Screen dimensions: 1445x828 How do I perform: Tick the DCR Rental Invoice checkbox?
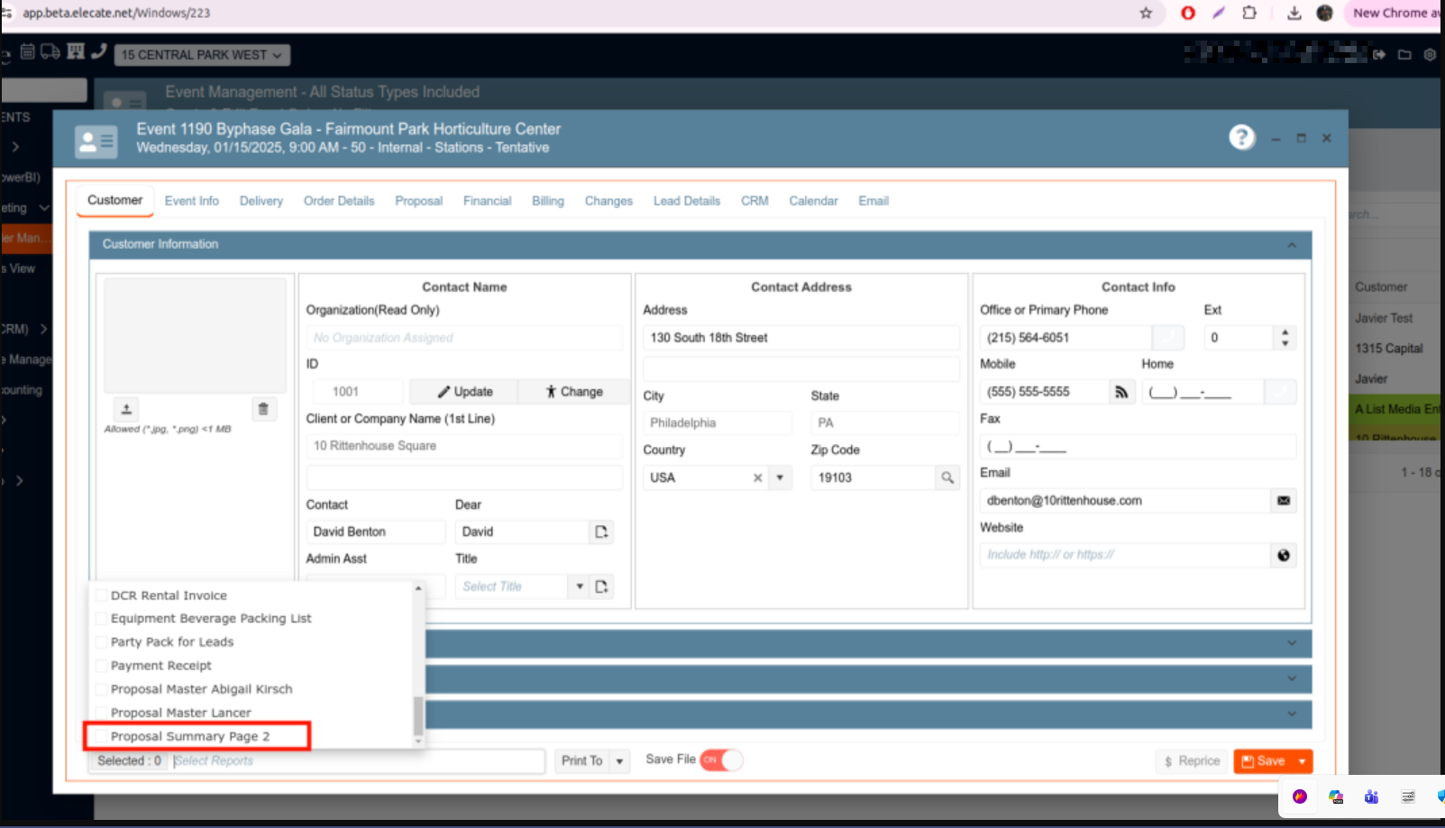[101, 596]
